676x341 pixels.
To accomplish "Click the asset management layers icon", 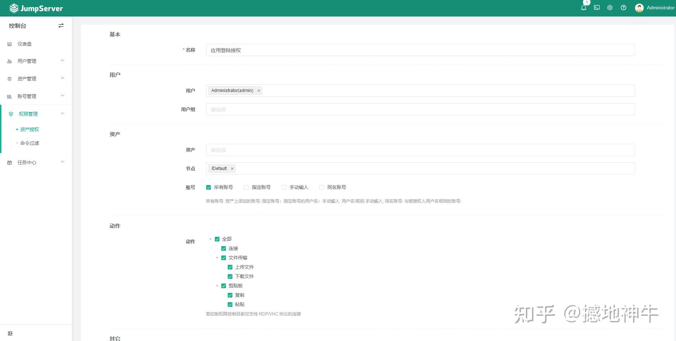I will click(x=10, y=79).
